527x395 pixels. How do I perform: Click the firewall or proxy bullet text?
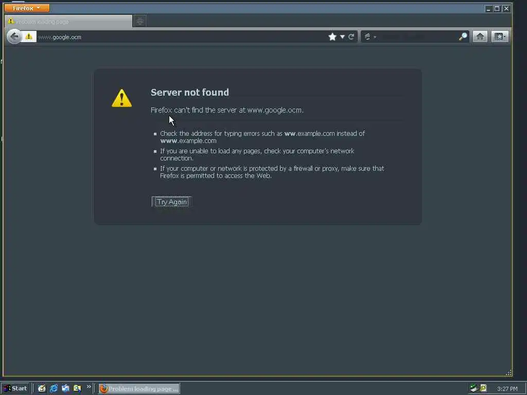click(x=272, y=172)
